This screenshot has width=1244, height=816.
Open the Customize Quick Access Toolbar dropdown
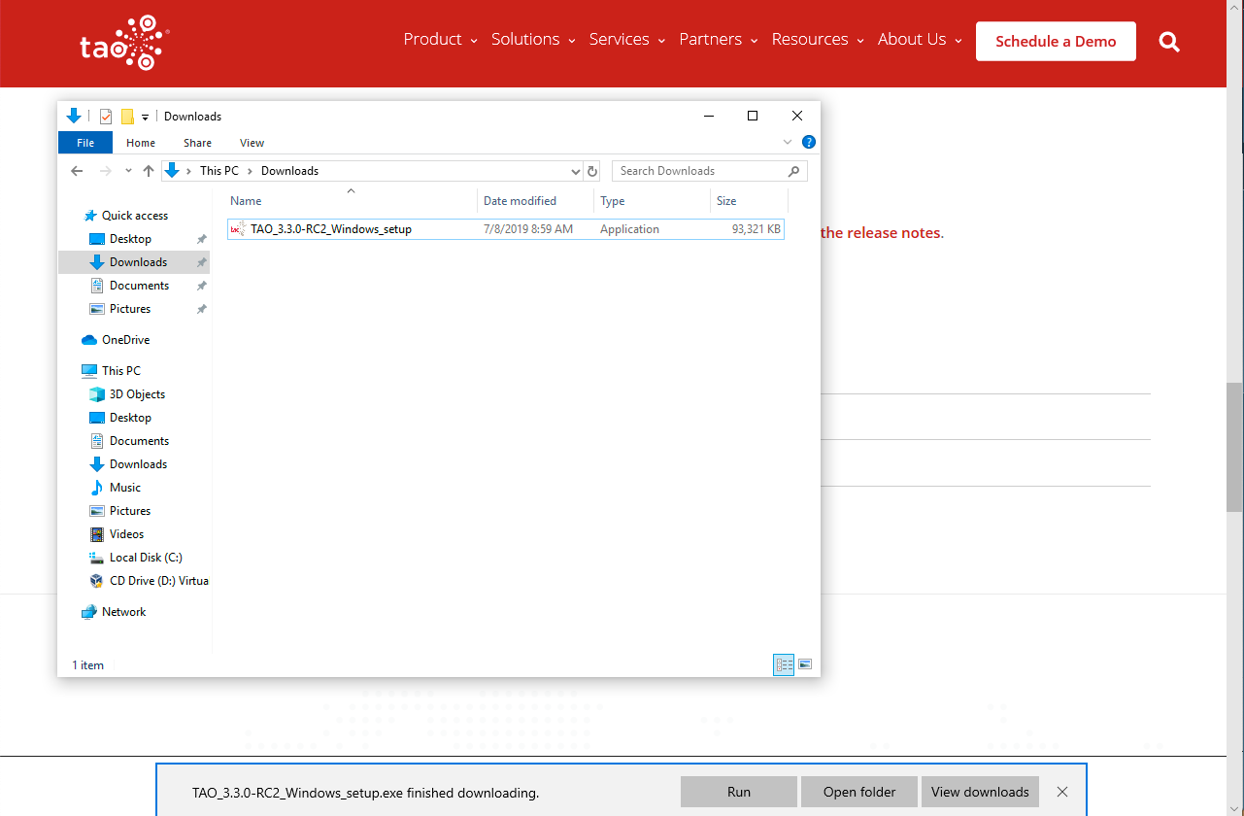[145, 118]
